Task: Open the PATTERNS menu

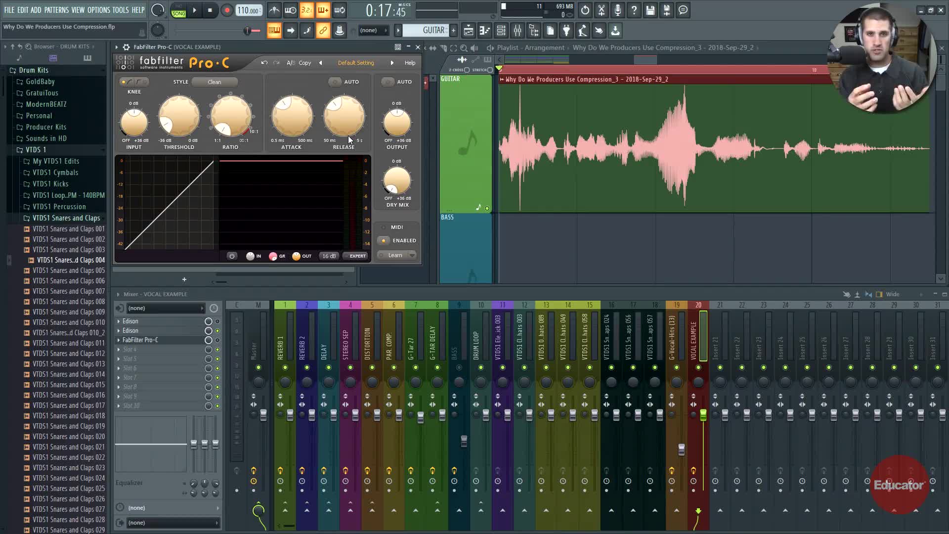Action: coord(56,10)
